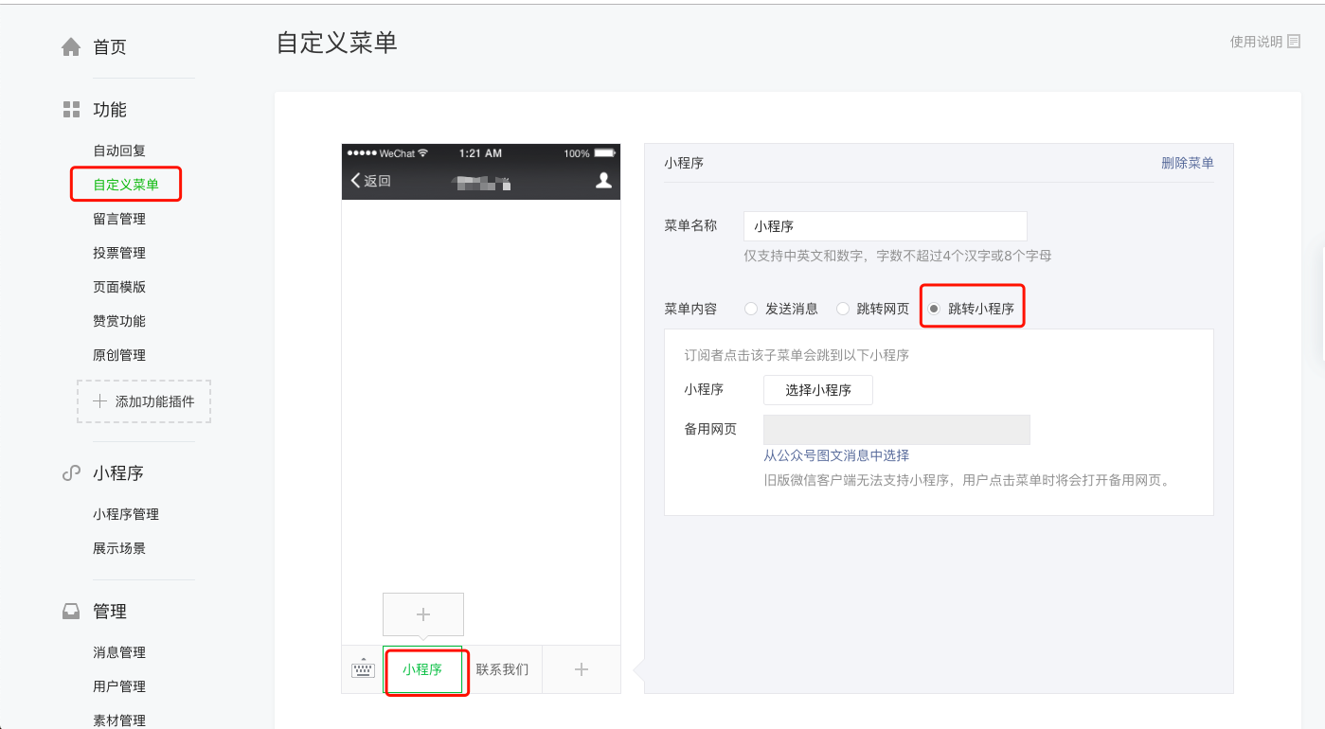
Task: Click the 小程序 link icon in sidebar
Action: [71, 473]
